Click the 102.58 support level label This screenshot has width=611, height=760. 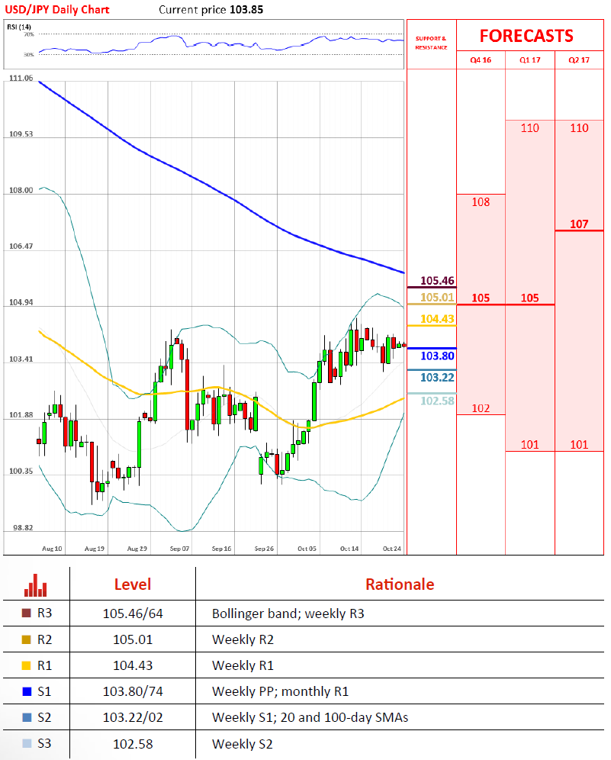coord(437,401)
